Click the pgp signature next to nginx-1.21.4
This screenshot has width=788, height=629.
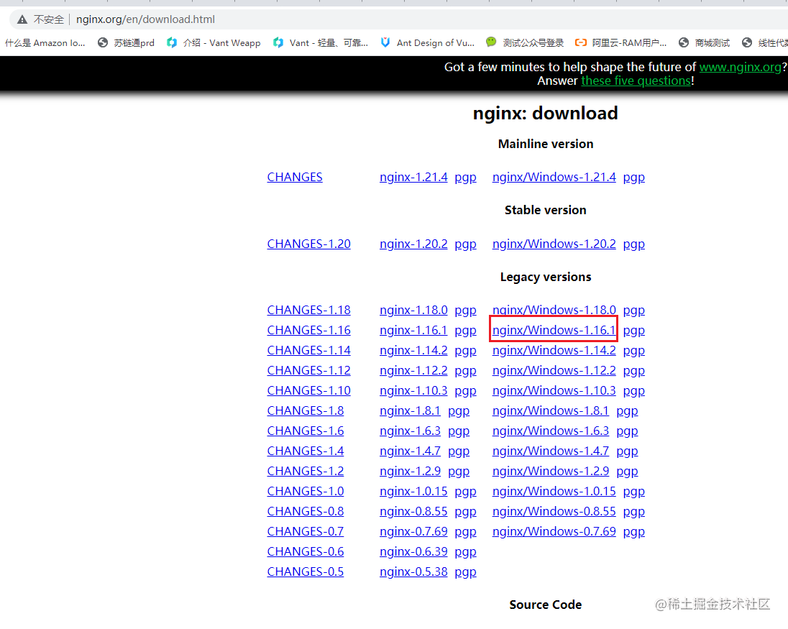point(465,176)
